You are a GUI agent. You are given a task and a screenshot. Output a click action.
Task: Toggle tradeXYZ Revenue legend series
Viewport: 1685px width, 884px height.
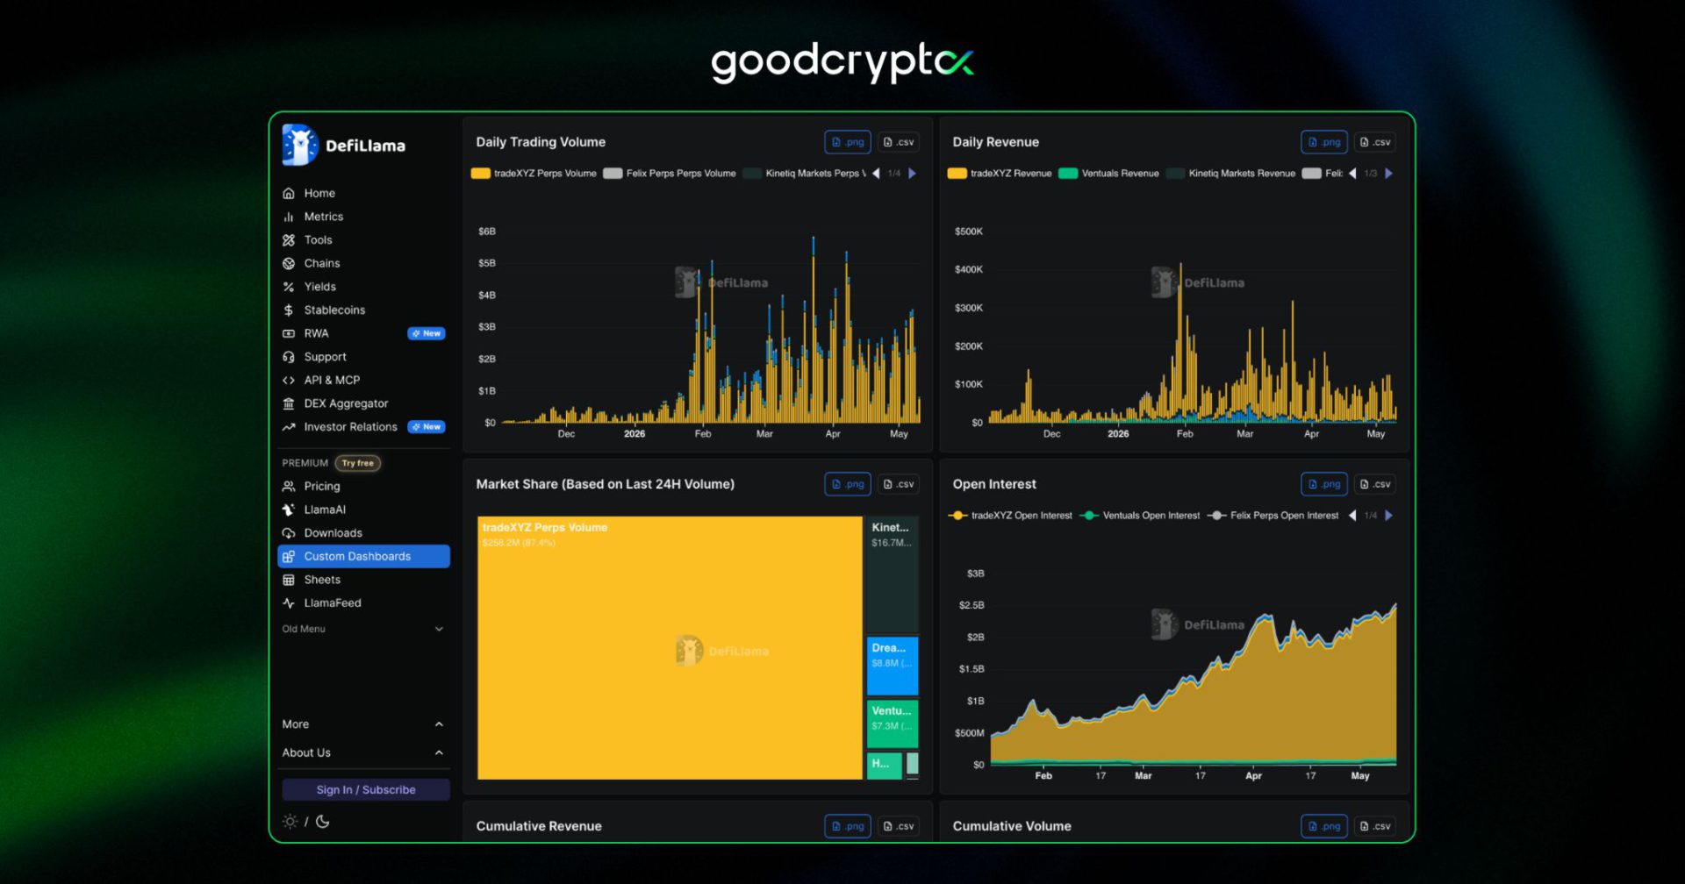click(1000, 174)
